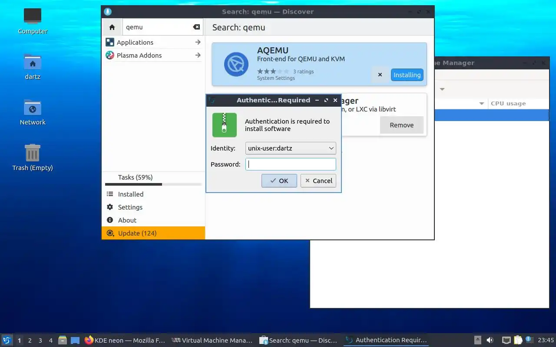
Task: Click the Installed list icon
Action: click(x=110, y=194)
